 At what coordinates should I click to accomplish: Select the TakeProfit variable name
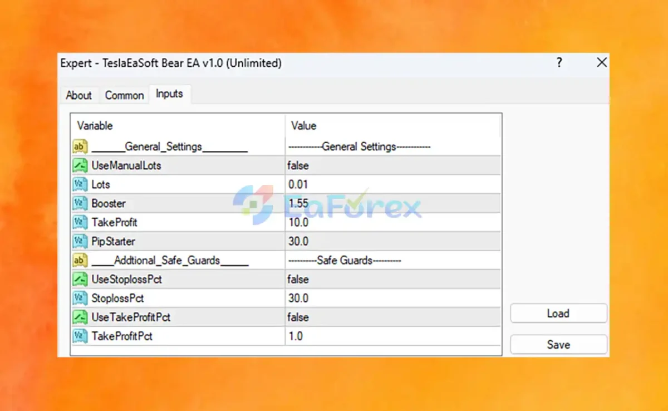point(114,222)
